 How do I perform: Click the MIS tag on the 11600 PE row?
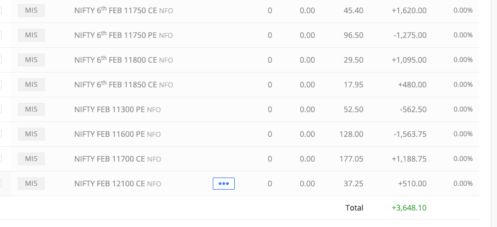click(x=31, y=134)
